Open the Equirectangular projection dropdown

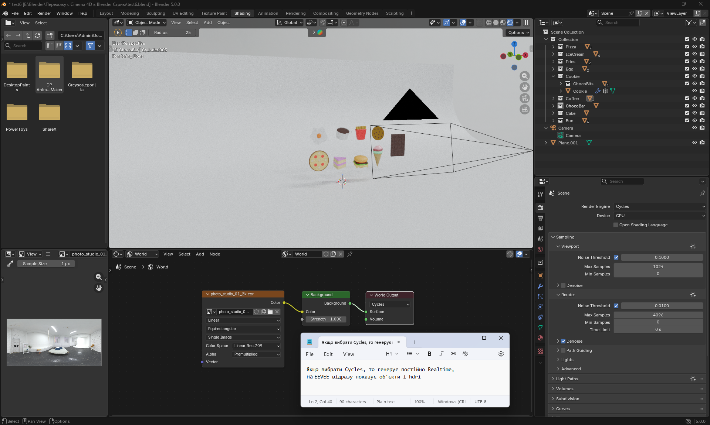pos(243,329)
